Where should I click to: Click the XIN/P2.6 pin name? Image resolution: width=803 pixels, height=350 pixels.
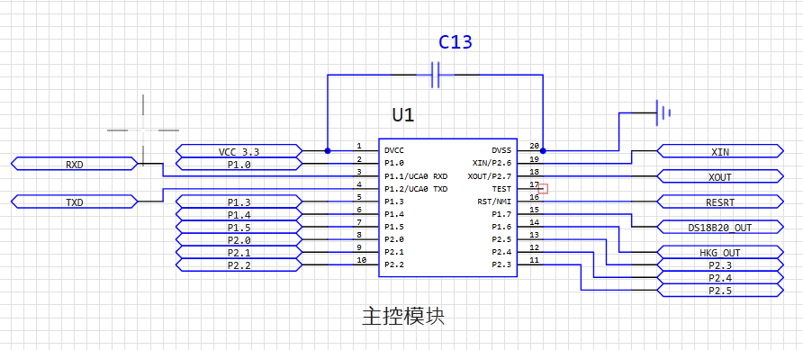[492, 164]
